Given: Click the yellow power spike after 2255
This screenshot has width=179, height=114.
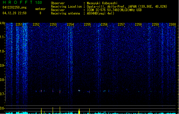Looking at the screenshot, I should pyautogui.click(x=89, y=111).
